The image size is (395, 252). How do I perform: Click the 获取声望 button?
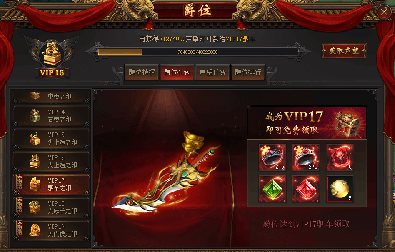[x=344, y=51]
